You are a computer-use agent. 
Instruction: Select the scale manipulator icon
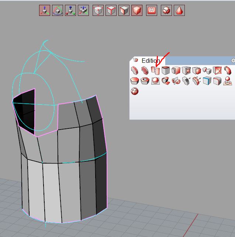pos(70,10)
